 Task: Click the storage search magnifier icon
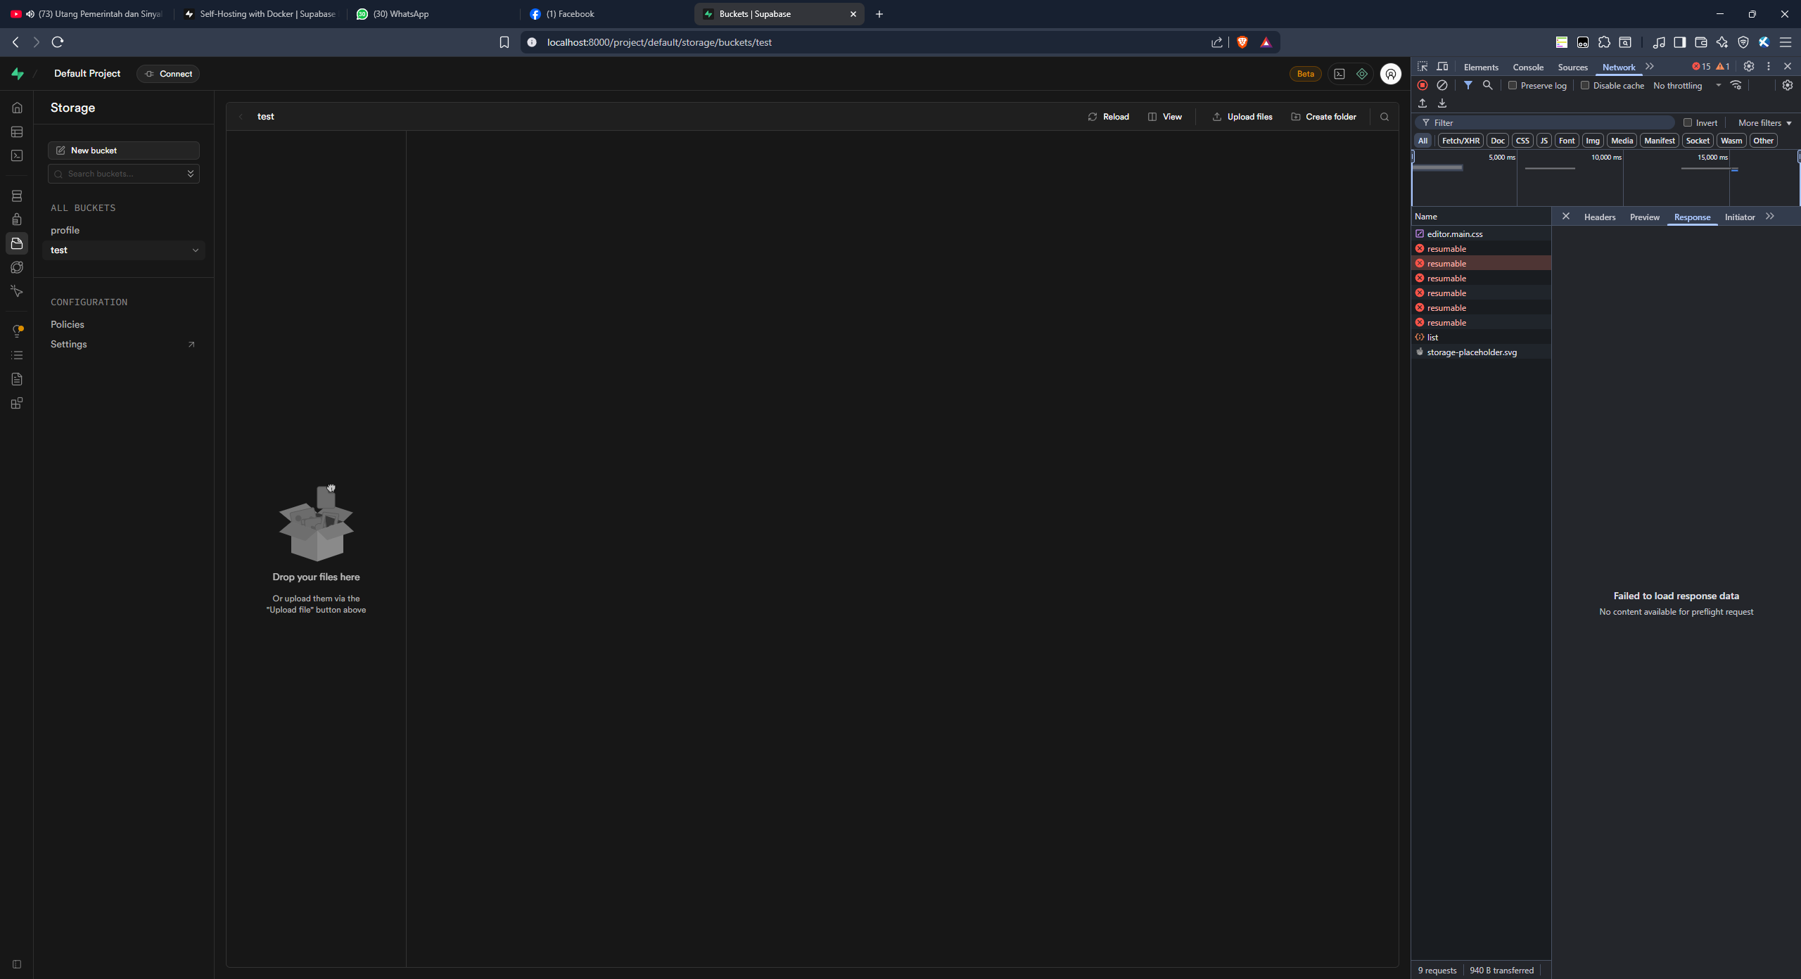pos(1384,117)
